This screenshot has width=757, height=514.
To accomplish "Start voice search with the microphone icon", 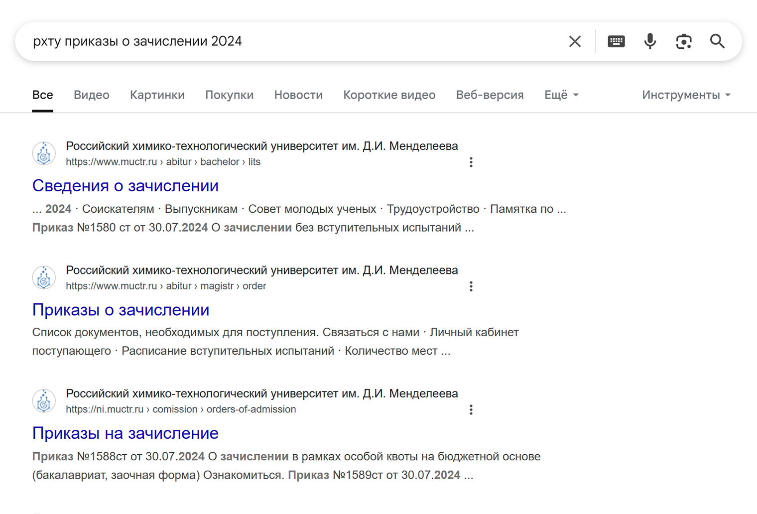I will (x=650, y=41).
